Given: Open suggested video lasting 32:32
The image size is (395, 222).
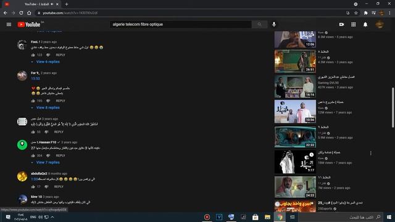Looking at the screenshot, I should pyautogui.click(x=295, y=137).
